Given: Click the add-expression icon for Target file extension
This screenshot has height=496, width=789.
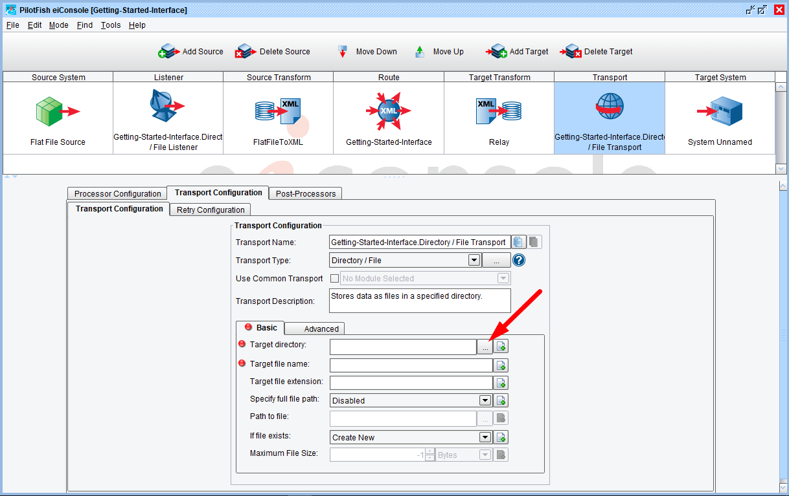Looking at the screenshot, I should [x=501, y=383].
